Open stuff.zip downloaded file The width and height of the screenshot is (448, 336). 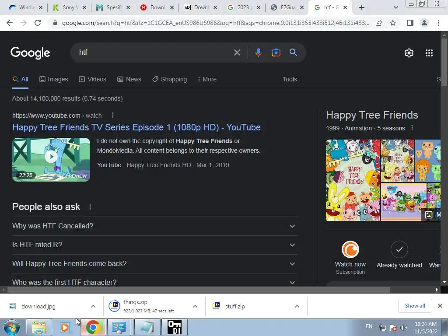(234, 306)
